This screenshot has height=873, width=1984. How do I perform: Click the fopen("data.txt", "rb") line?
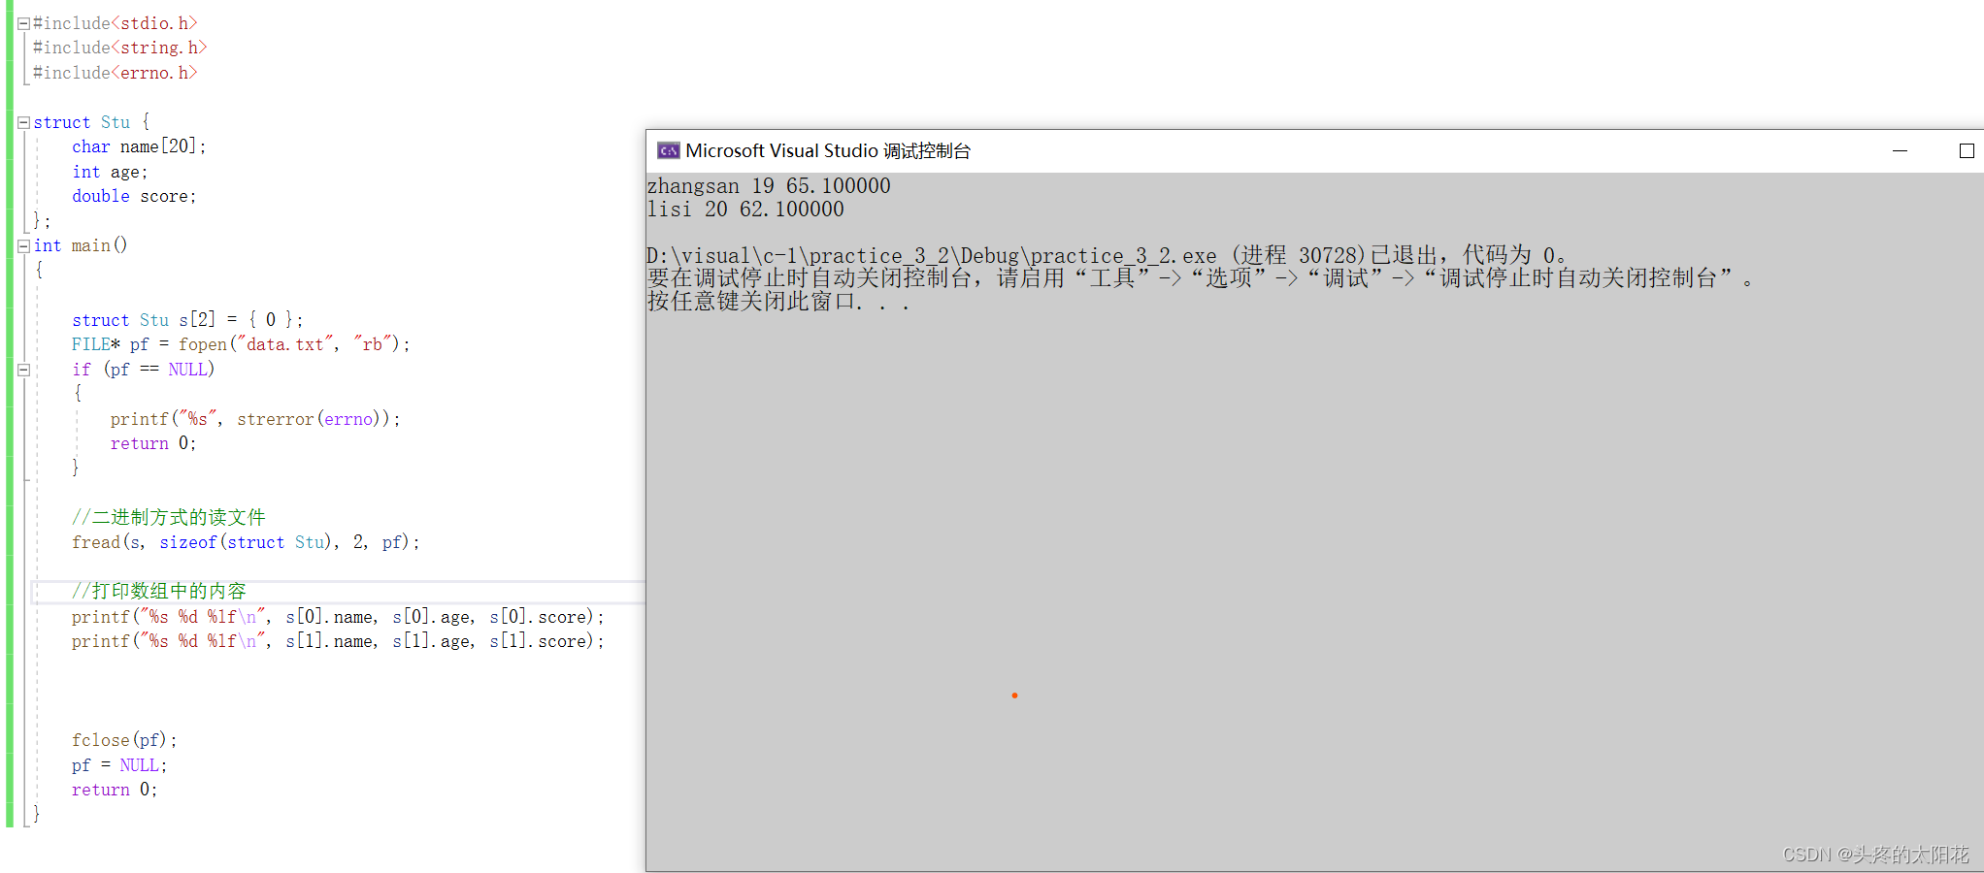241,344
